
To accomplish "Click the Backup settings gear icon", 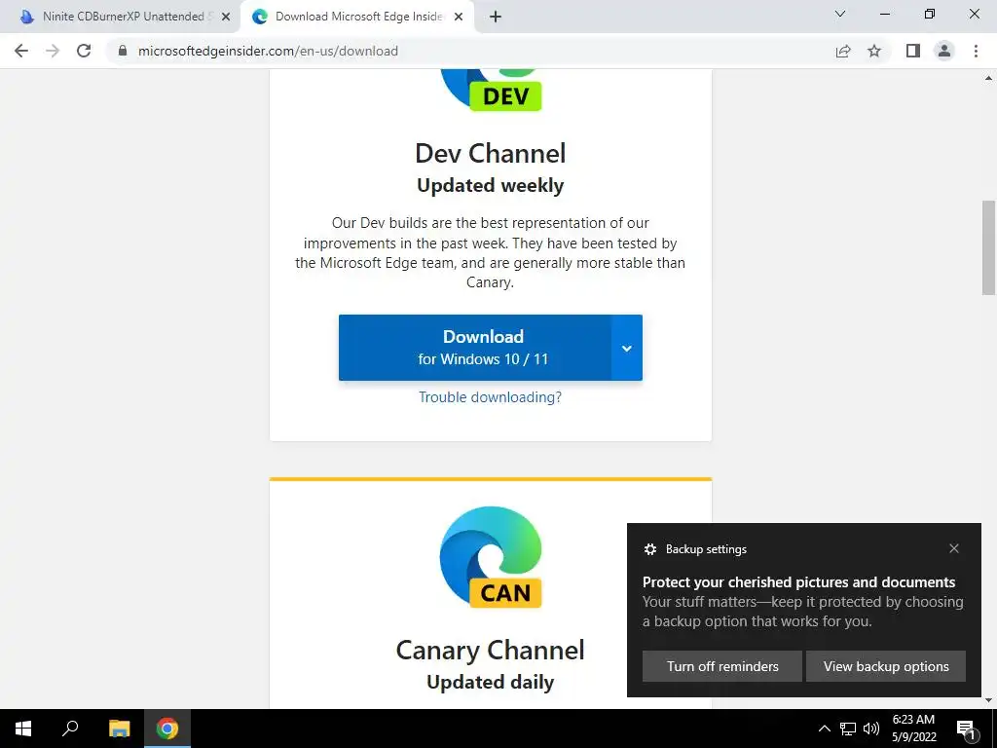I will click(x=649, y=549).
